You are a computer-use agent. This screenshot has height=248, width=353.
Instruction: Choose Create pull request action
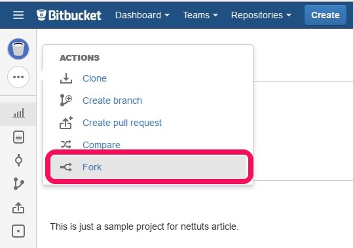click(x=122, y=123)
